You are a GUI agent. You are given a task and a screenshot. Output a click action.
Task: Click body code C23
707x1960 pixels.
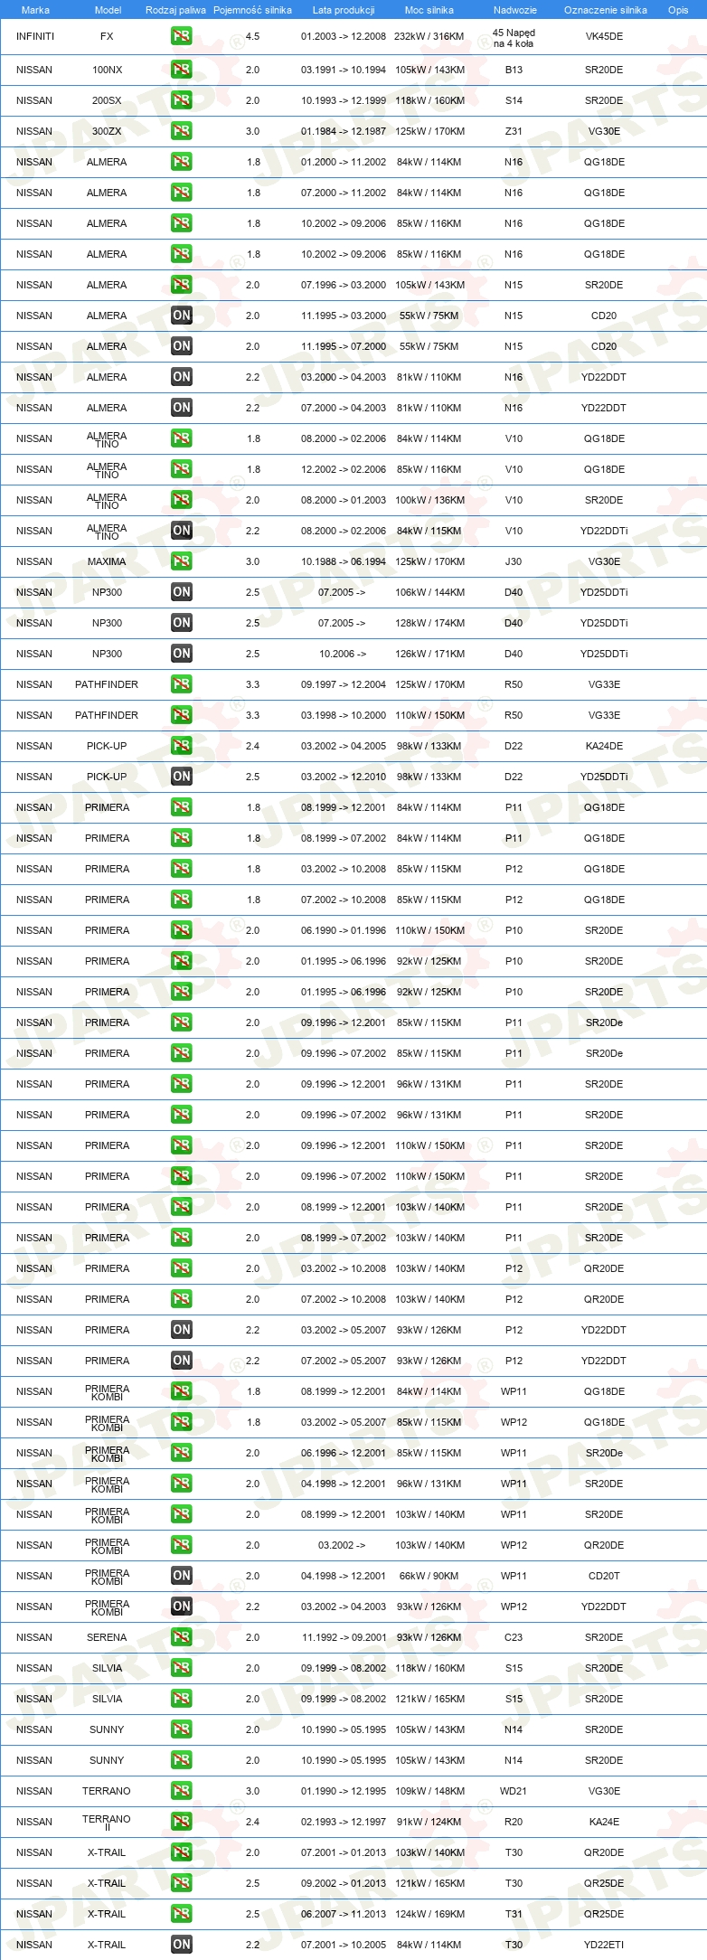tap(514, 1637)
